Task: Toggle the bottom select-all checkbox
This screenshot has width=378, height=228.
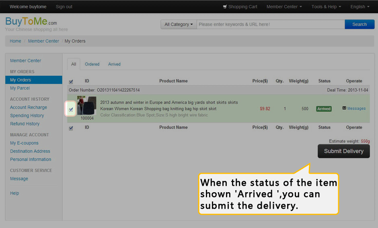Action: point(71,128)
